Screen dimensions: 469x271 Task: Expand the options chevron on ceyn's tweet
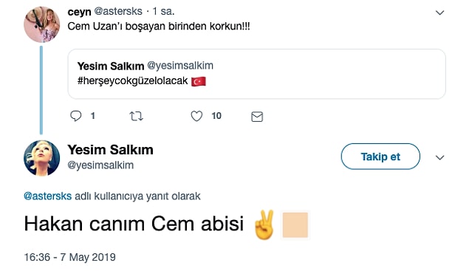tap(439, 13)
